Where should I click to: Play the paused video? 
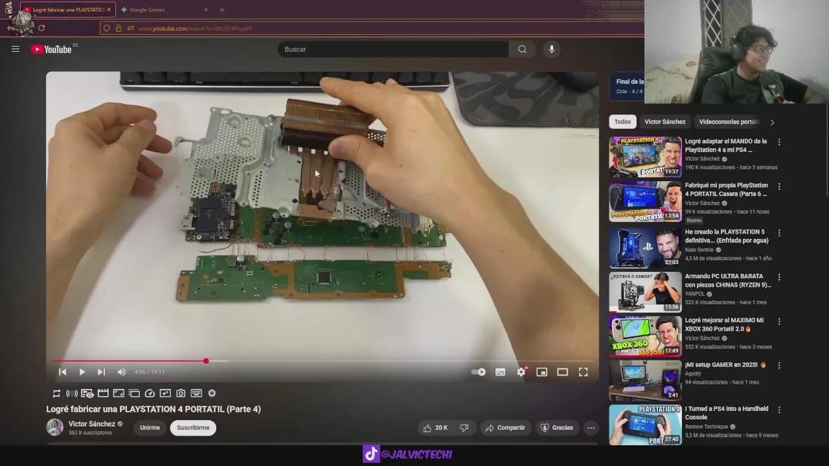tap(82, 372)
